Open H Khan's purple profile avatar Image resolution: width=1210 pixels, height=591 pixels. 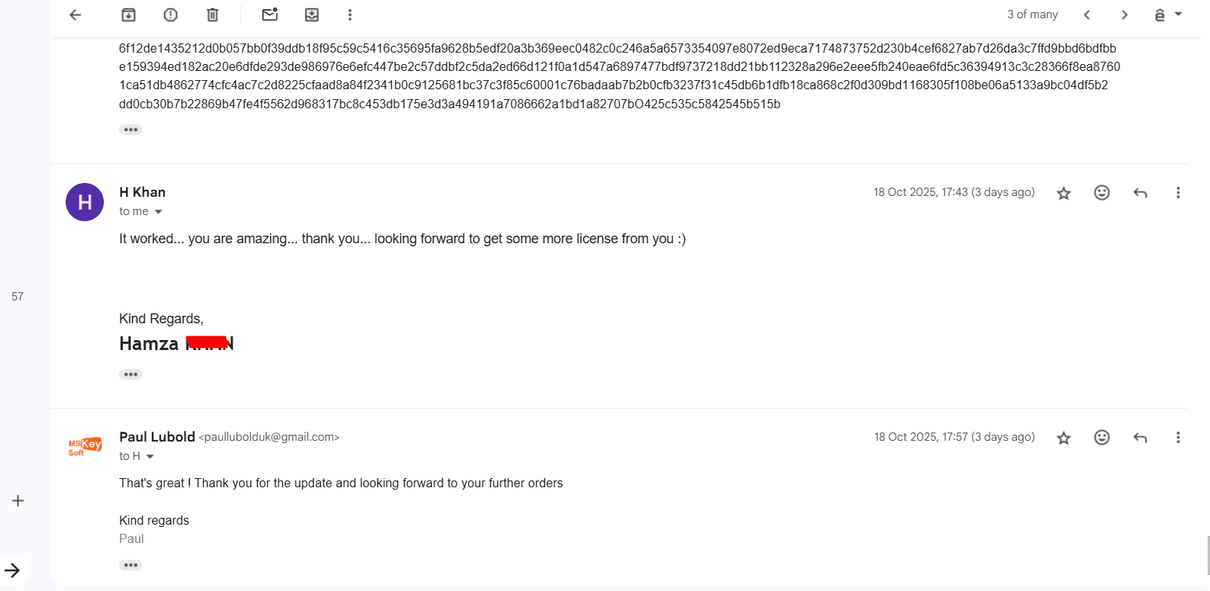coord(85,202)
